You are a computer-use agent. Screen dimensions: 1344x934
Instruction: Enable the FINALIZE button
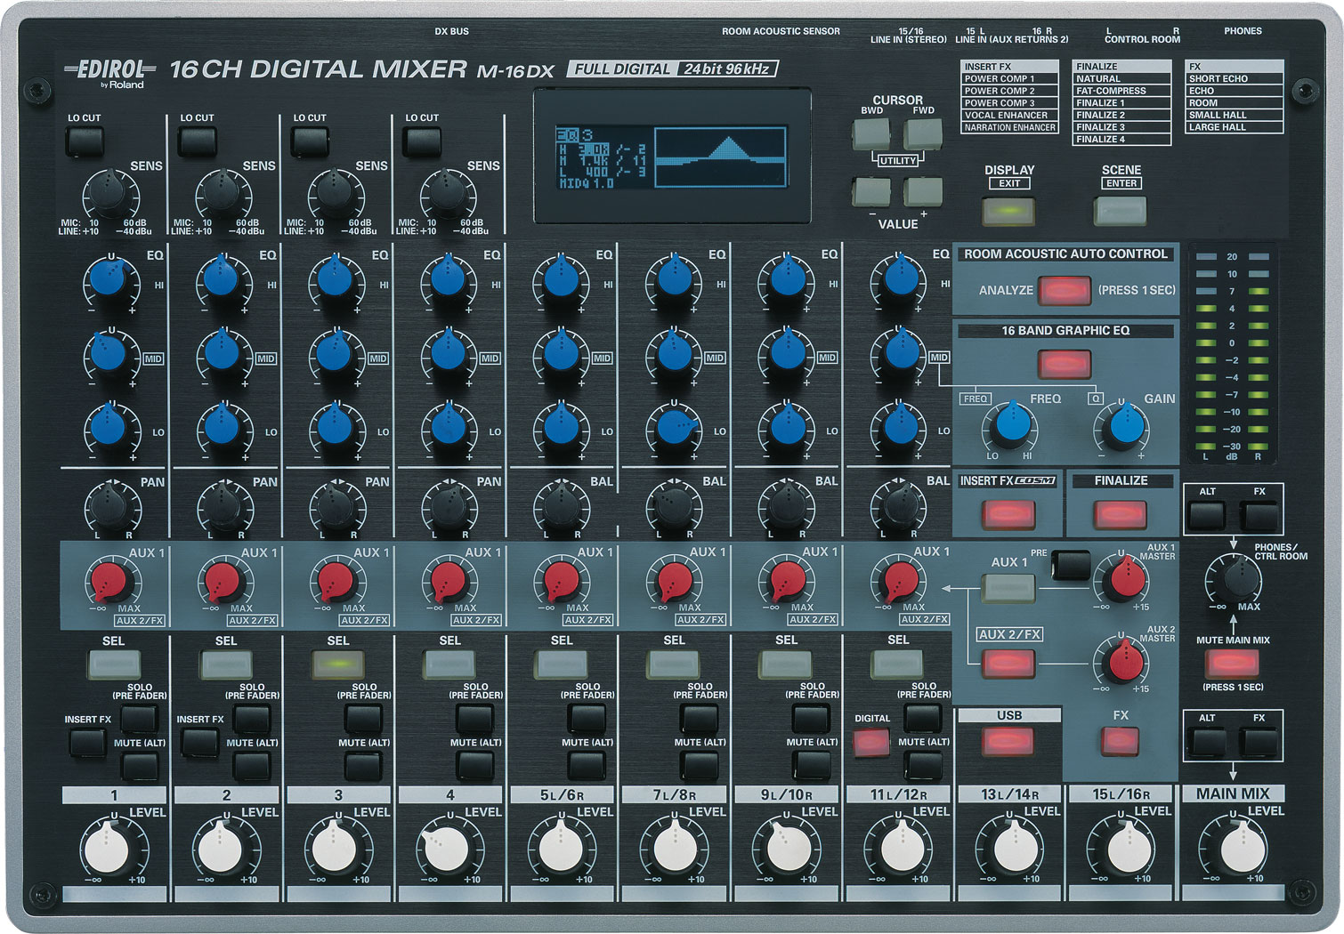(1120, 515)
